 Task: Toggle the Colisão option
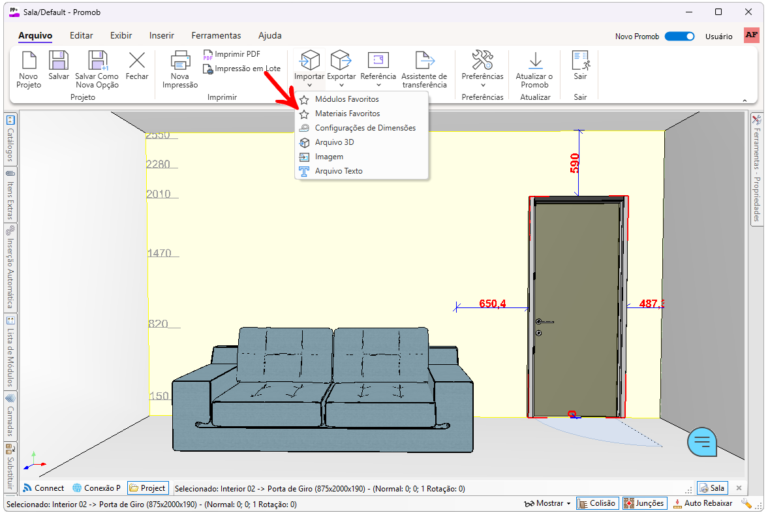click(598, 503)
